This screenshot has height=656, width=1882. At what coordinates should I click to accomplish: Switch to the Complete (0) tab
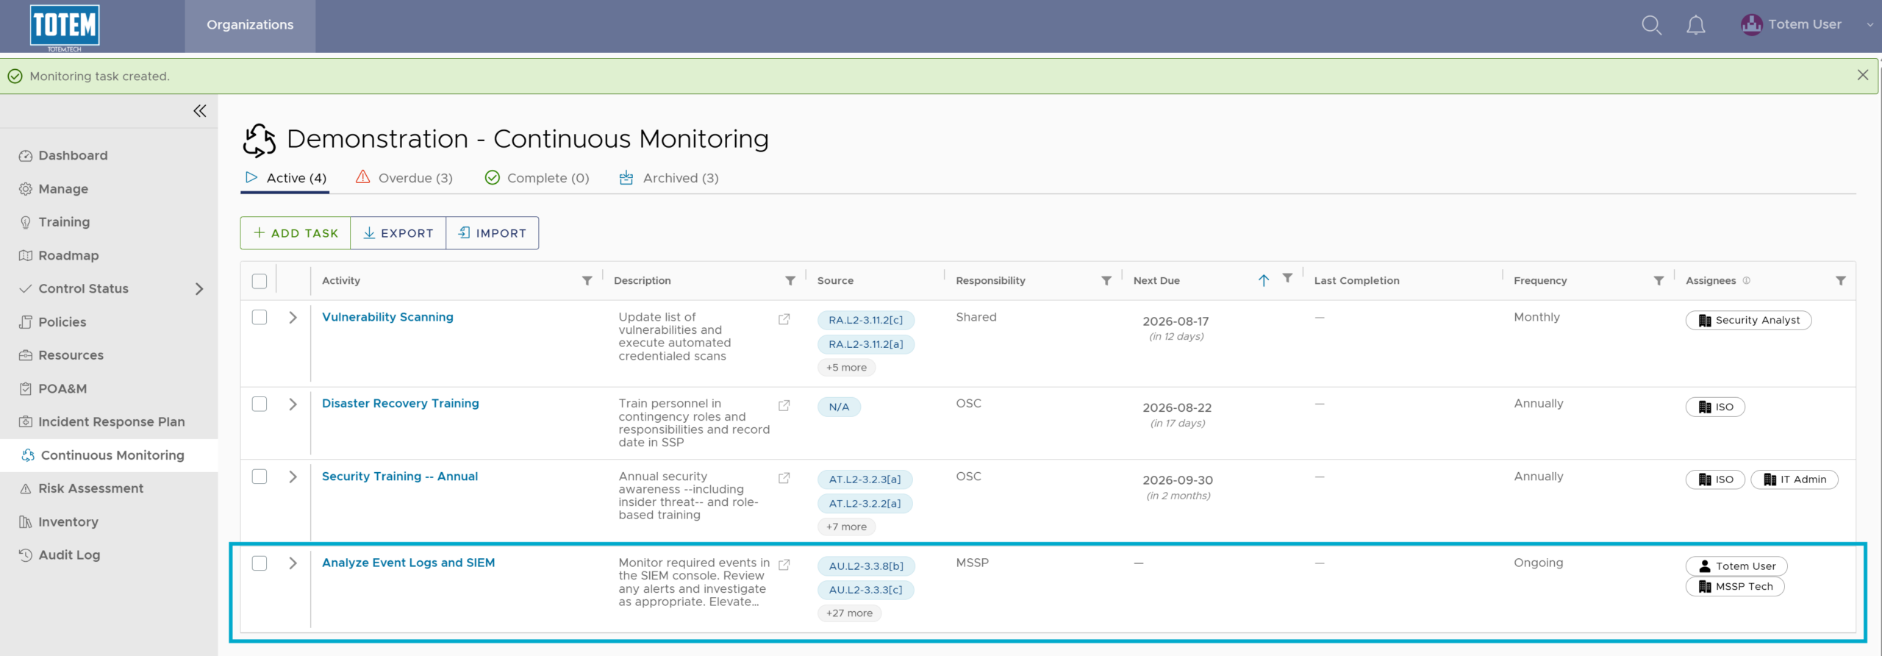coord(537,178)
